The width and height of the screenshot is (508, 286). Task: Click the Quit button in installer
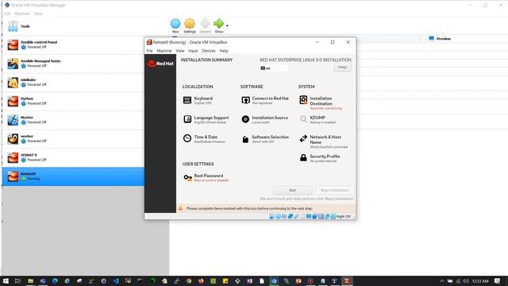[292, 190]
